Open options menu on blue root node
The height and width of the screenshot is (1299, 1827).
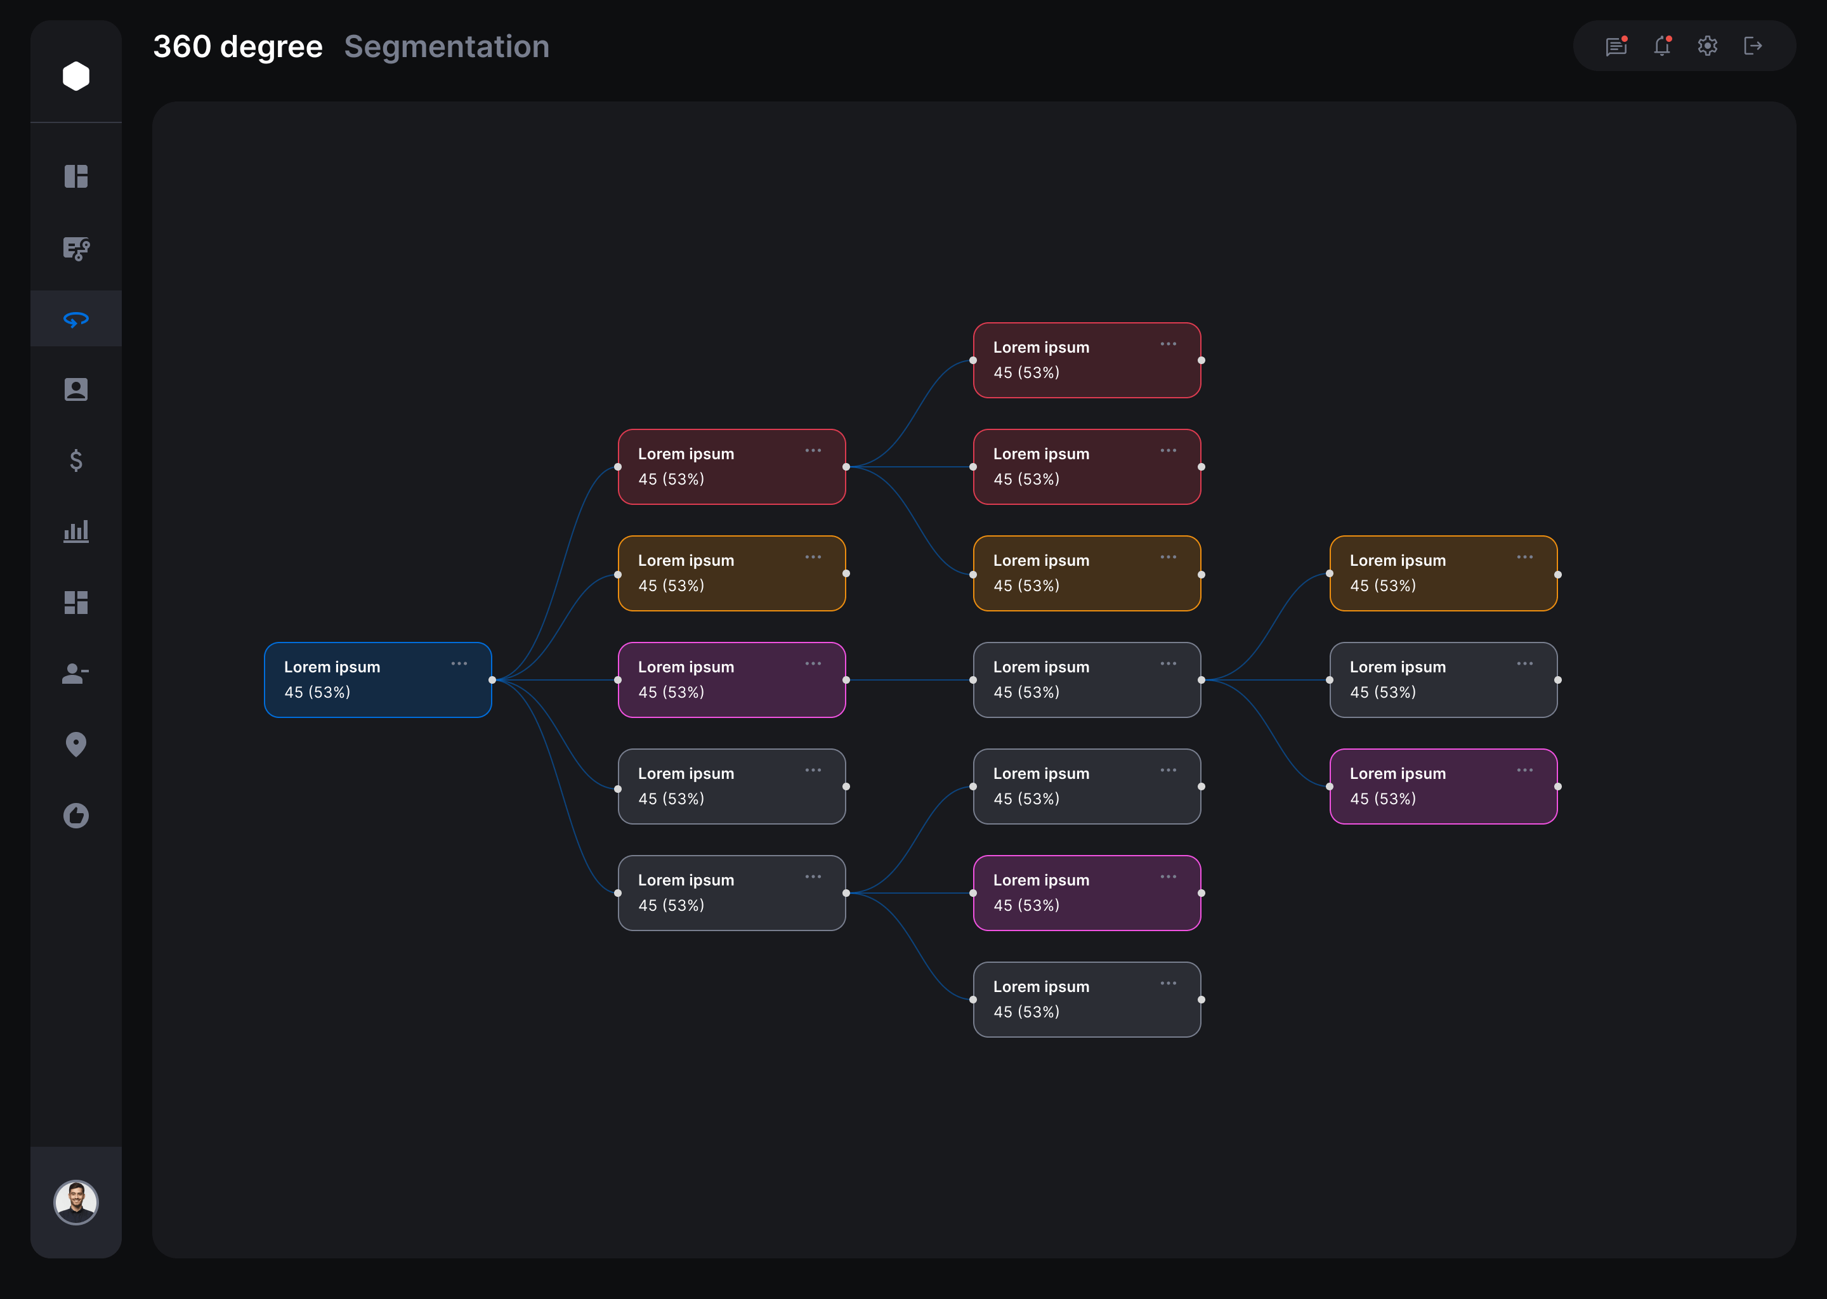[459, 664]
